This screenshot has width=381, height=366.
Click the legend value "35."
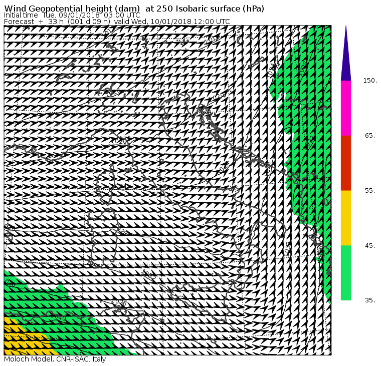pos(370,300)
